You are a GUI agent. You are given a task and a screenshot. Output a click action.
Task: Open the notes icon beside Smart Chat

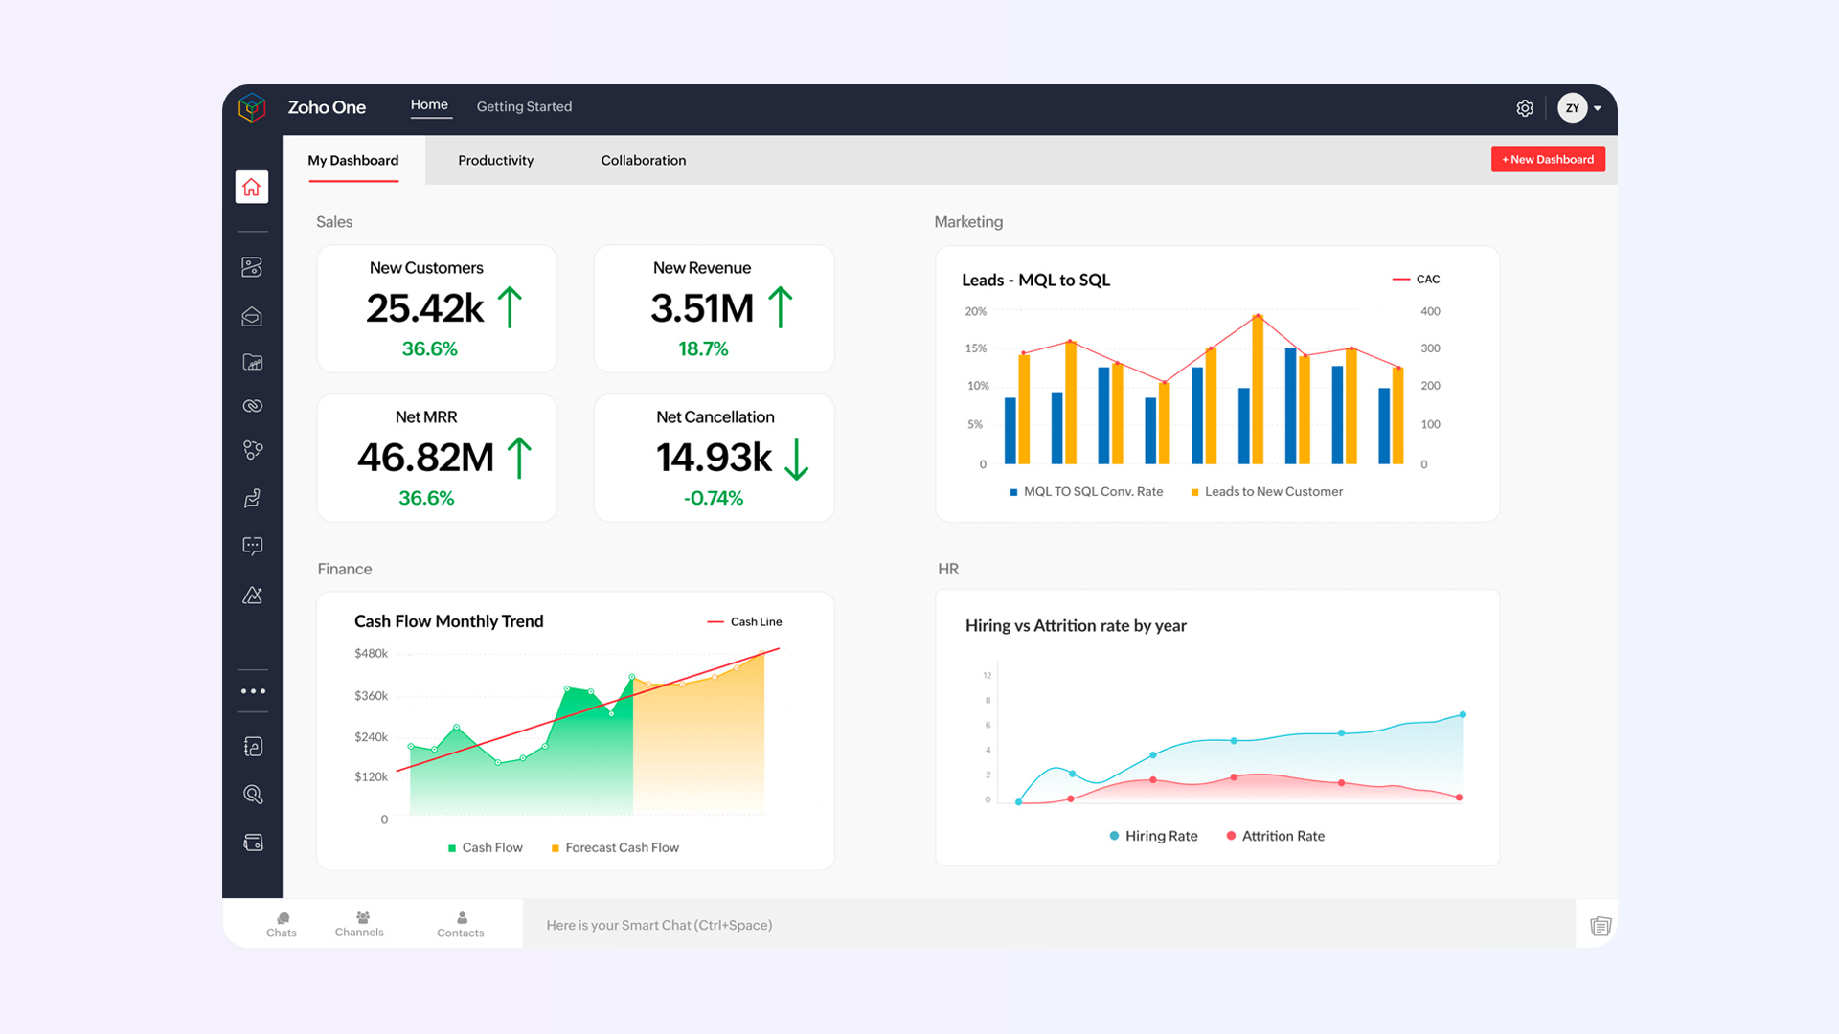tap(1601, 926)
